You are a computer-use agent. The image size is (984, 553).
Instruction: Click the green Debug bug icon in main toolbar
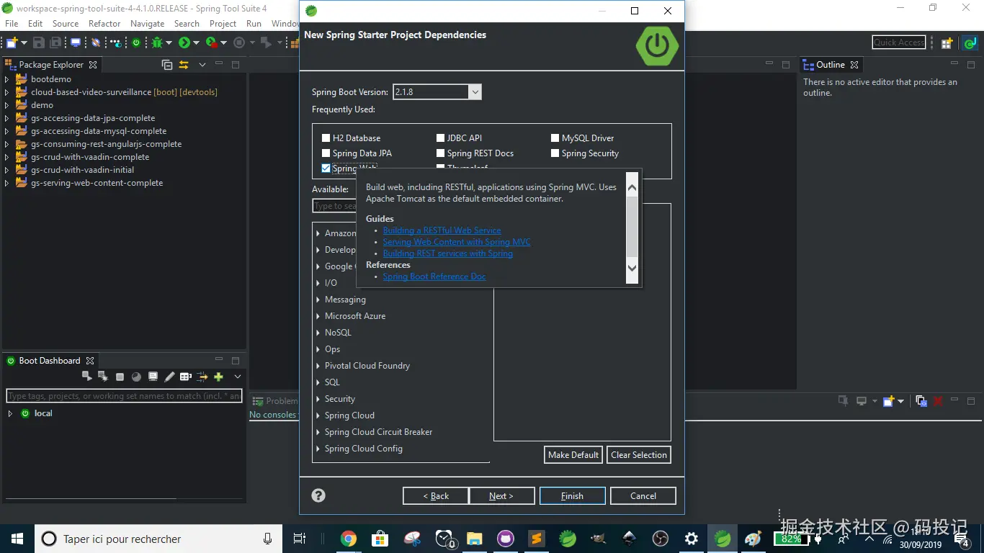[157, 43]
